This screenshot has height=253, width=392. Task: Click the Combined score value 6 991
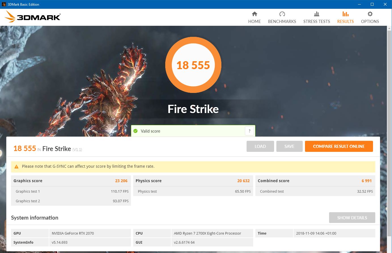366,181
